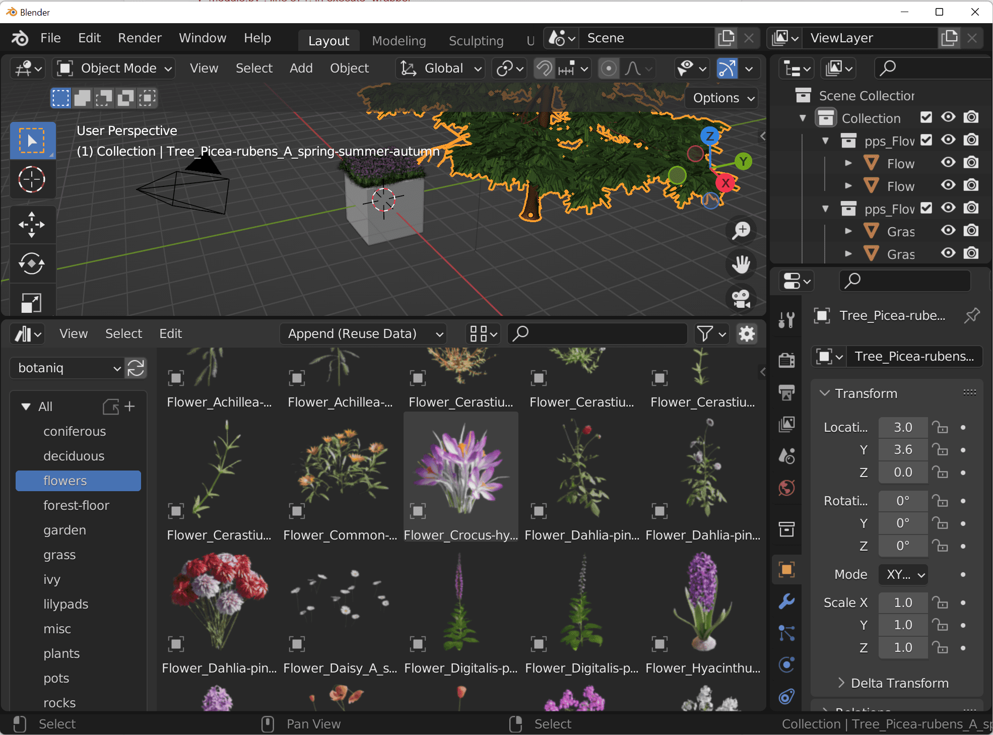The height and width of the screenshot is (735, 993).
Task: Open the File menu
Action: [50, 38]
